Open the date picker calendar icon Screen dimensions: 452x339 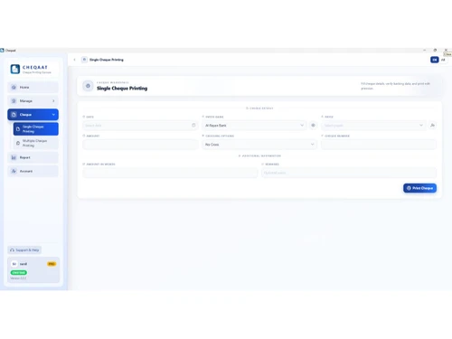(x=193, y=126)
